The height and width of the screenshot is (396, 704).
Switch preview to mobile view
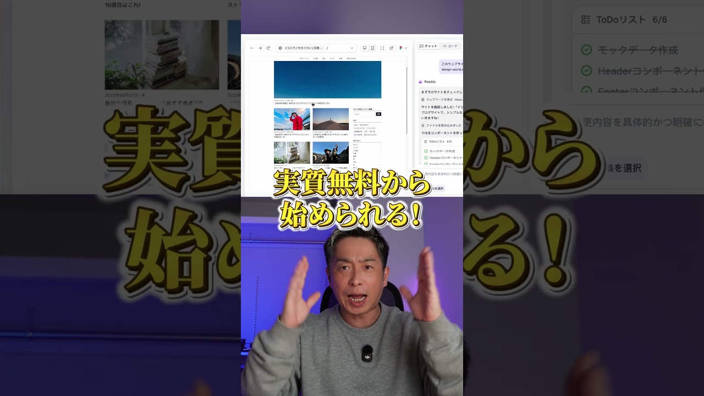pyautogui.click(x=372, y=48)
